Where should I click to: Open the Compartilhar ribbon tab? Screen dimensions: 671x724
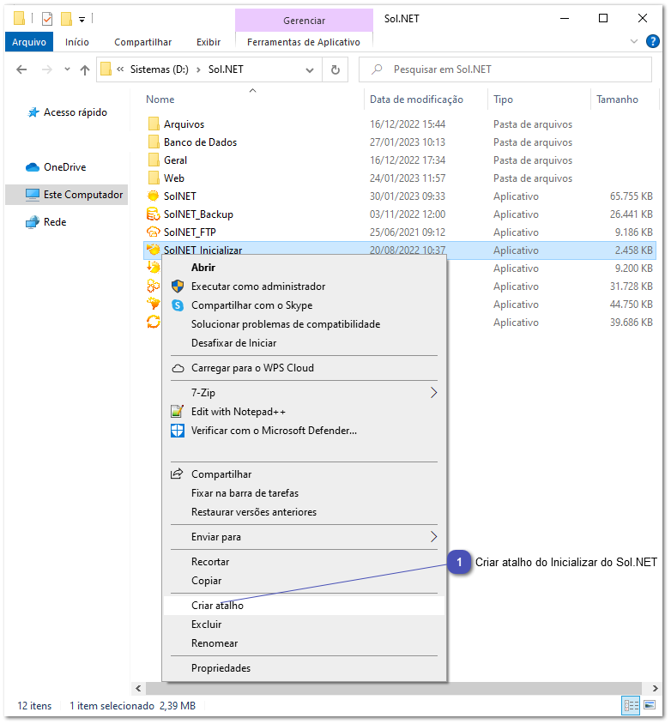(x=142, y=42)
